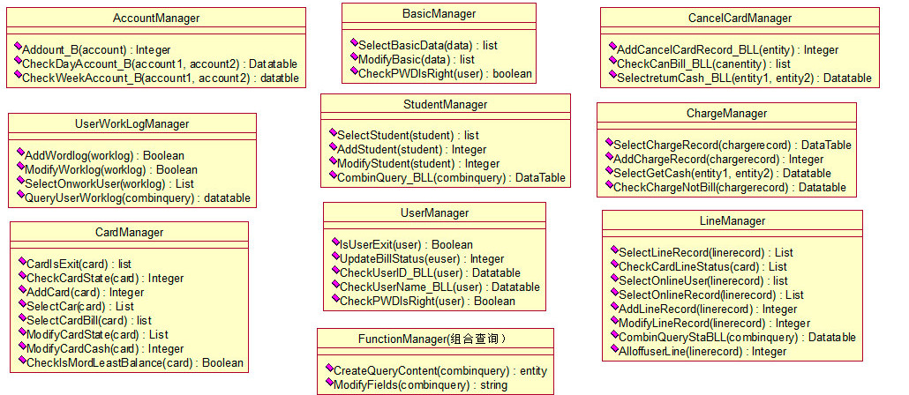Image resolution: width=909 pixels, height=395 pixels.
Task: Select ModifyWorklog(worklog) : Boolean method
Action: coord(110,169)
